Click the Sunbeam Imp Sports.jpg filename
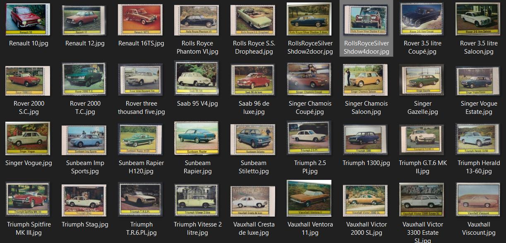The image size is (506, 243). (x=85, y=167)
